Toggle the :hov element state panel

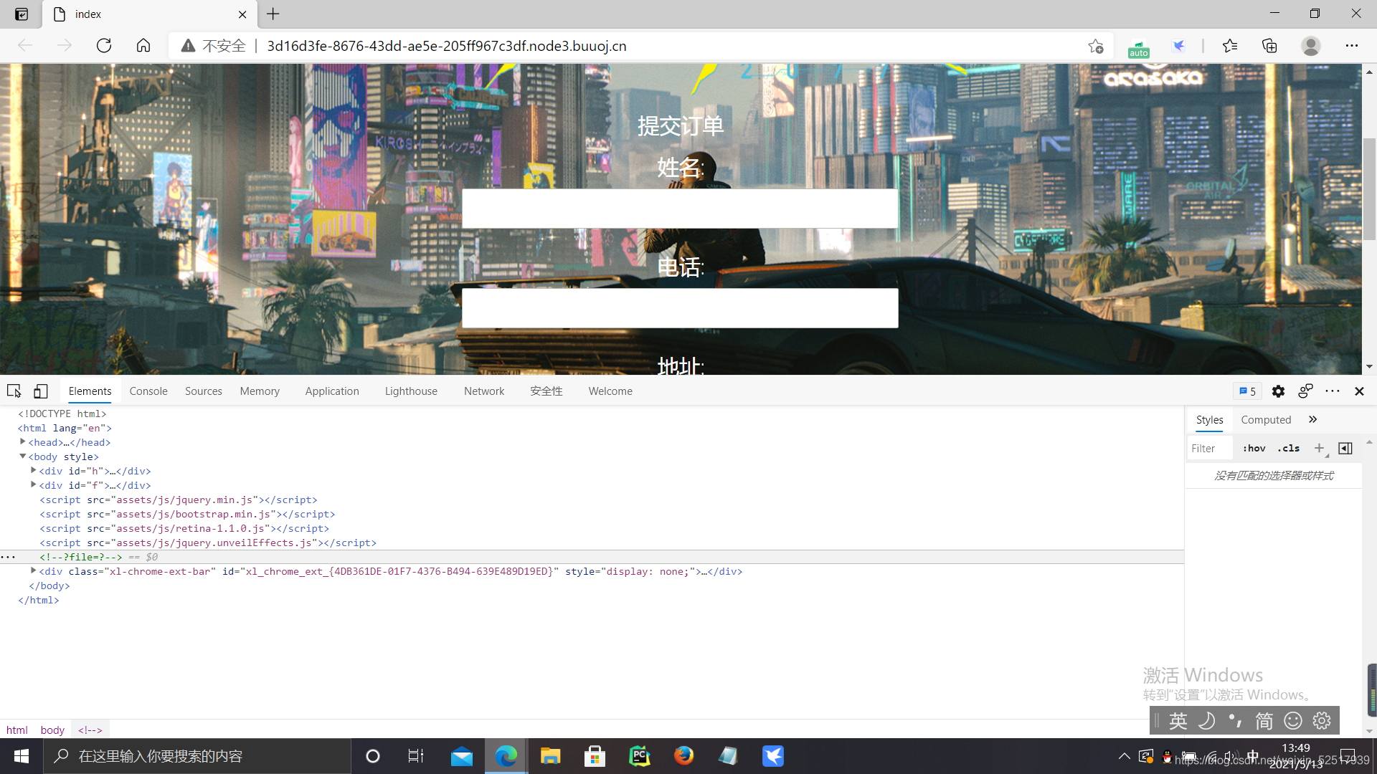(1254, 448)
